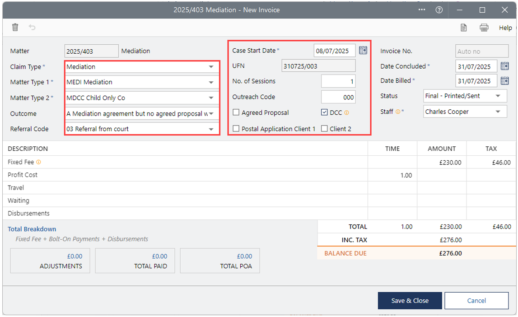Screen dimensions: 518x317
Task: Click the Cancel button
Action: [x=476, y=300]
